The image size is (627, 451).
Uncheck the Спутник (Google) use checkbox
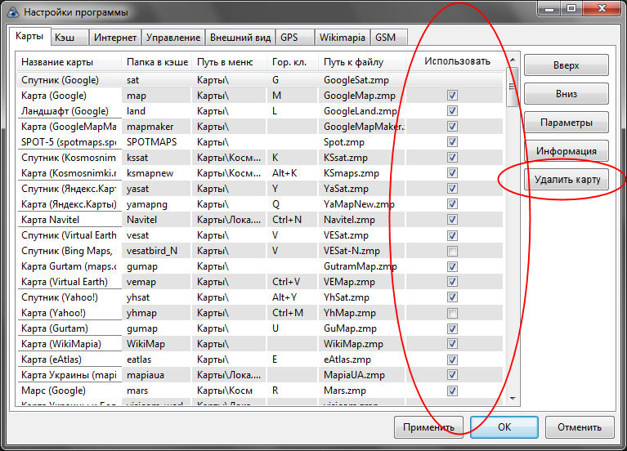coord(452,80)
